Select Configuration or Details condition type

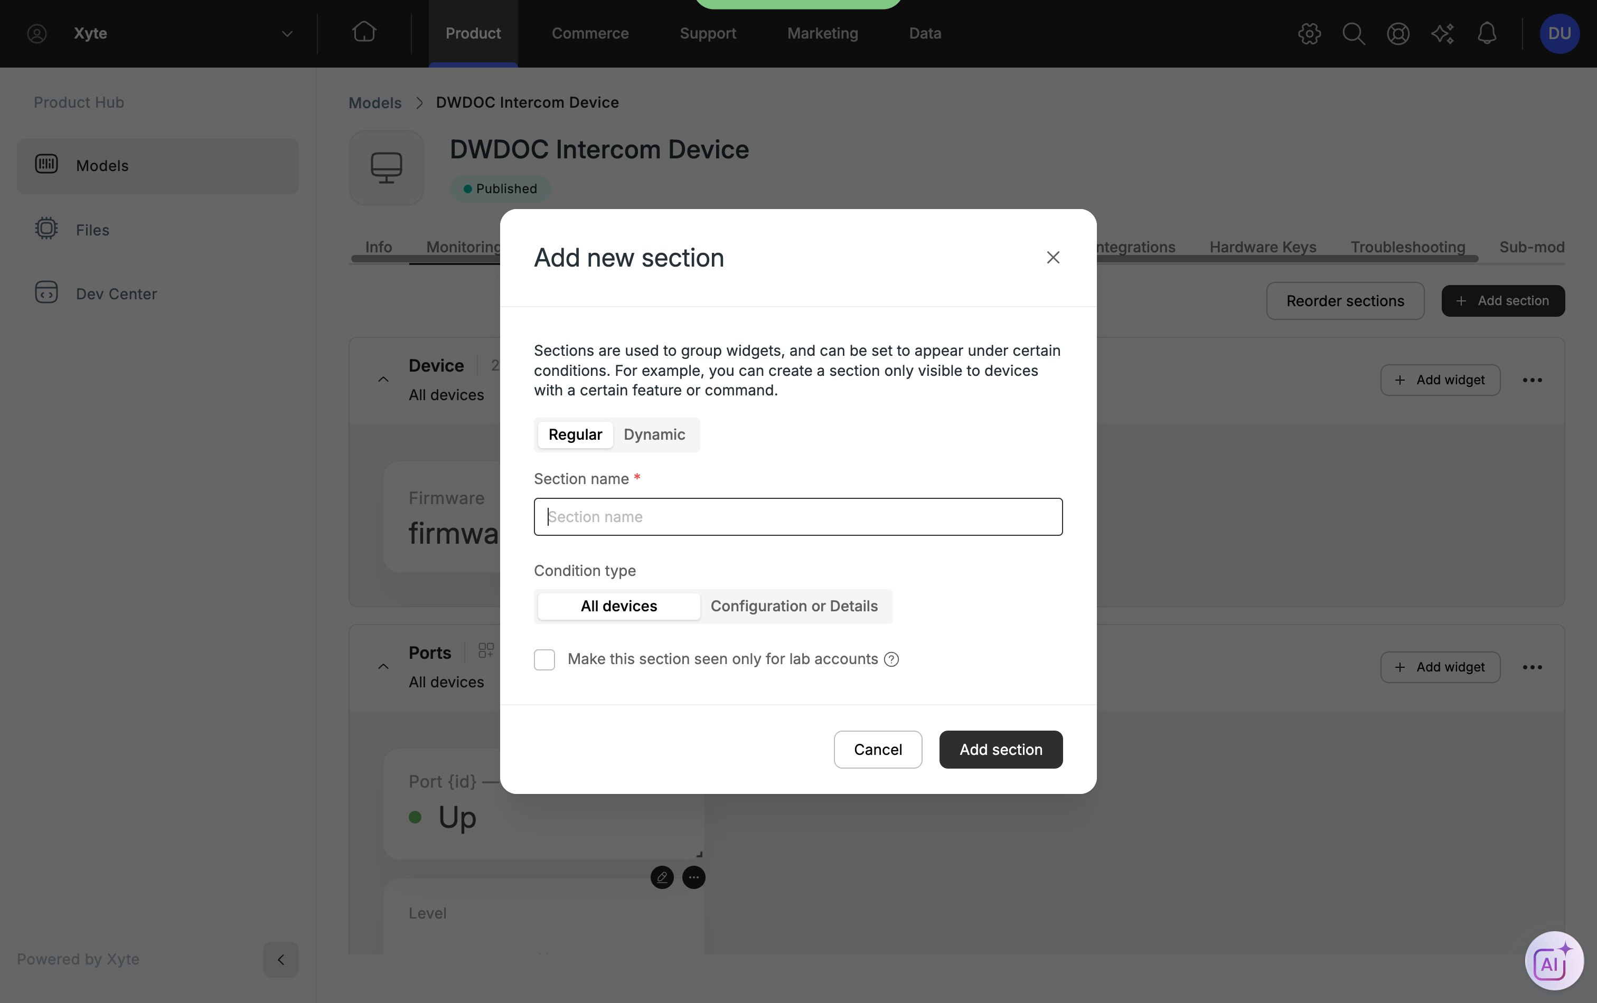click(794, 606)
